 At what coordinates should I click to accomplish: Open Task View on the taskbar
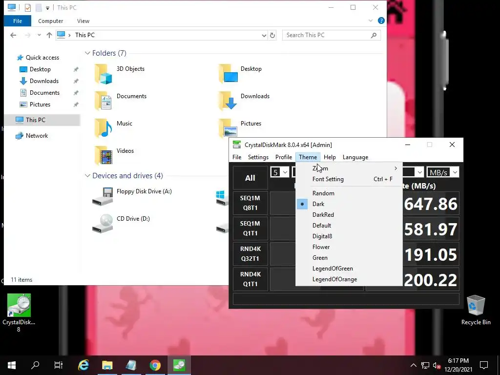click(x=59, y=365)
